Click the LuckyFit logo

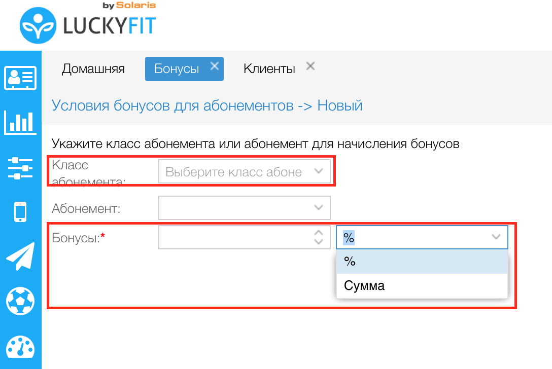[87, 24]
